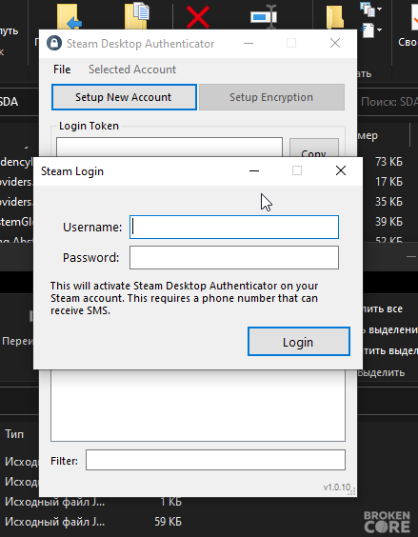Click the Login button
The width and height of the screenshot is (418, 537).
pos(299,342)
